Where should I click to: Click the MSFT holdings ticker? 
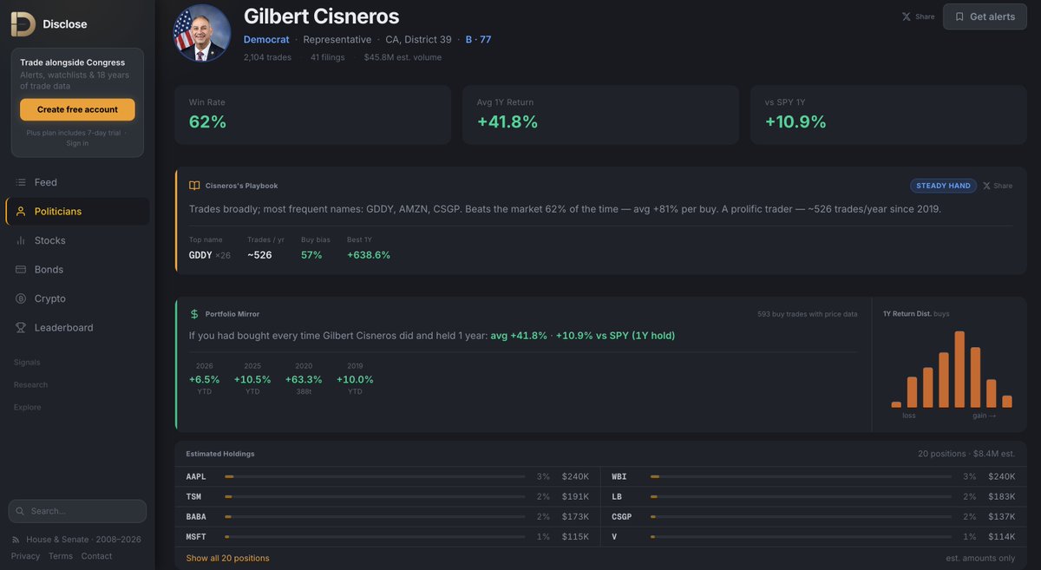tap(196, 537)
